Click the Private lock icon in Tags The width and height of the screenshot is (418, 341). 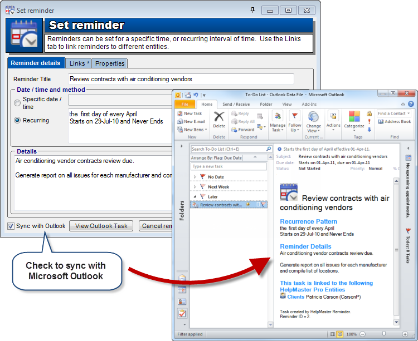369,113
